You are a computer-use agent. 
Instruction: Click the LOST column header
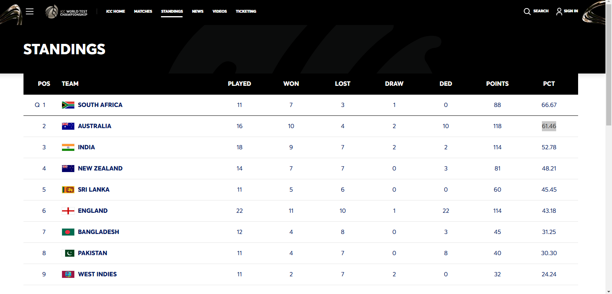click(342, 84)
